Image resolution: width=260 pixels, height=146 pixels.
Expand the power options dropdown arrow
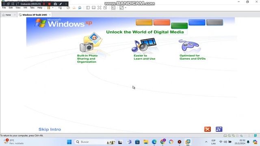tap(53, 8)
